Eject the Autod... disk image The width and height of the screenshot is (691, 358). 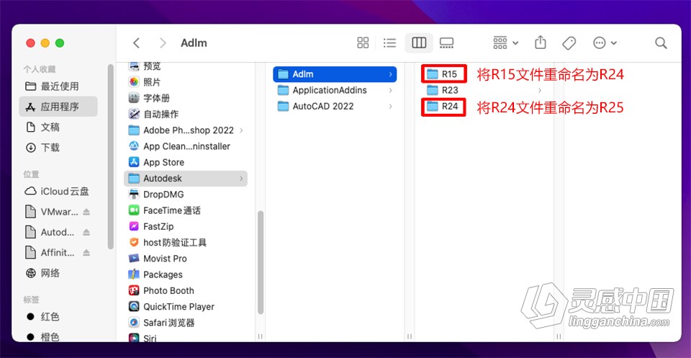[86, 233]
